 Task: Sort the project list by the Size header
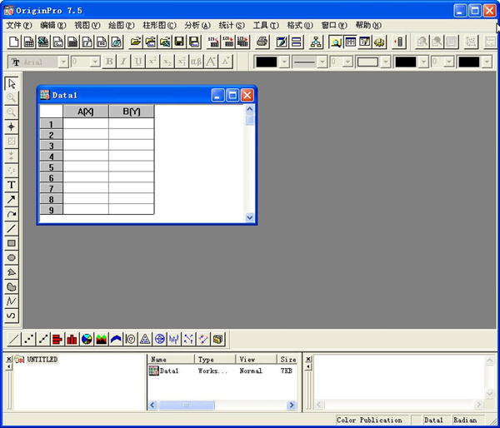[288, 359]
